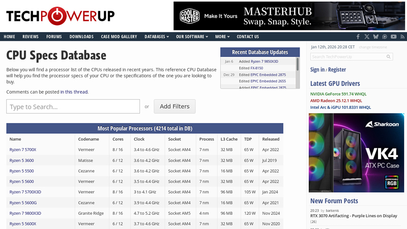Image resolution: width=407 pixels, height=229 pixels.
Task: Open Intel Arc & iGPU 101.8331 WHQL
Action: click(340, 107)
